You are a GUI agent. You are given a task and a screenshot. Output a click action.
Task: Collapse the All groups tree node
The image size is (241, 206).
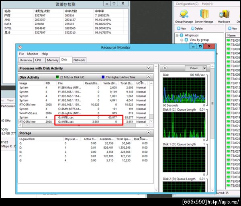pos(177,35)
